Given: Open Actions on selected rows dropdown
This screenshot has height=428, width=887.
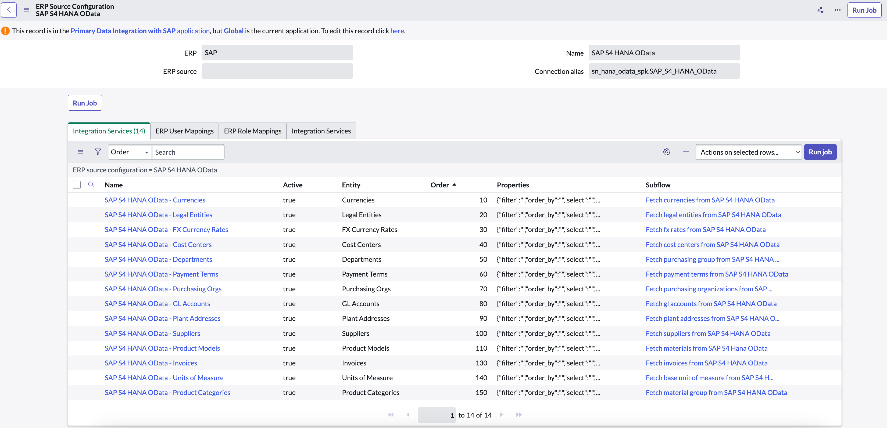Looking at the screenshot, I should [x=749, y=152].
